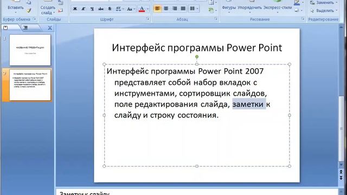Open the character spacing AV dropdown
347x195 pixels.
[120, 9]
